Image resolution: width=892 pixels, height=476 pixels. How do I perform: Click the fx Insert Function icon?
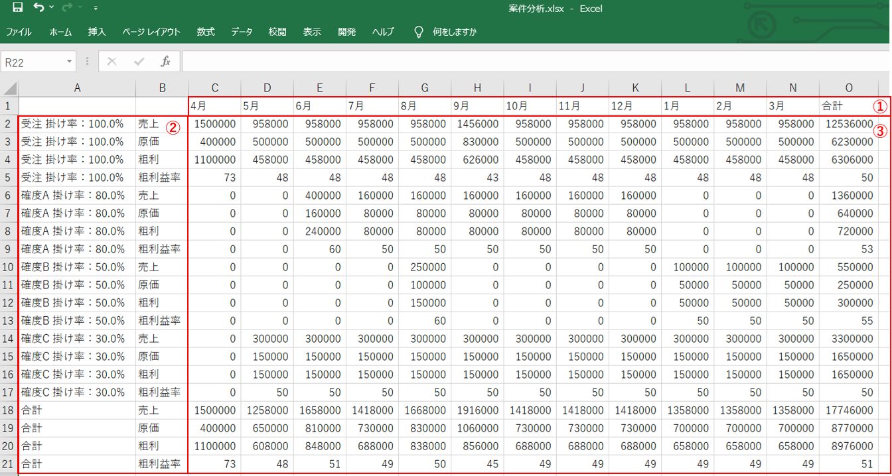[x=166, y=62]
